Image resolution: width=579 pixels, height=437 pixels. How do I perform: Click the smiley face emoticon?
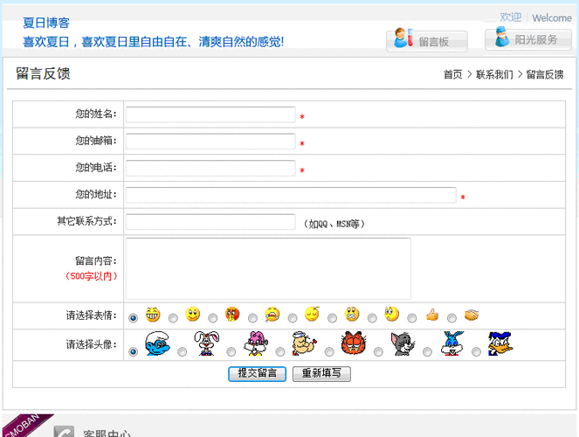[x=192, y=315]
